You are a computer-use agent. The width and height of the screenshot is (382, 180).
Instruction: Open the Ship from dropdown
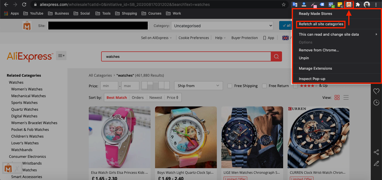pos(198,86)
